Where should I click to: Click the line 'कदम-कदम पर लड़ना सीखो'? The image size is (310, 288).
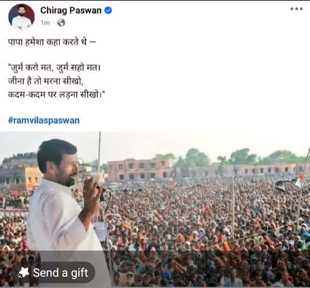(x=56, y=95)
